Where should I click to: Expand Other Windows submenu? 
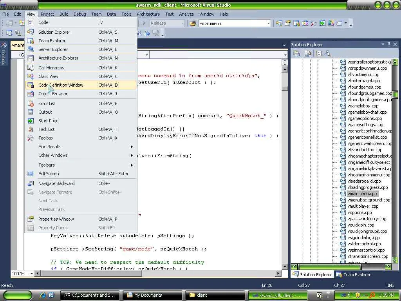pos(81,155)
